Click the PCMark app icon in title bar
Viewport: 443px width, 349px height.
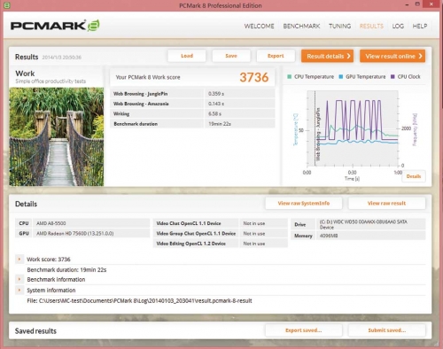[7, 5]
